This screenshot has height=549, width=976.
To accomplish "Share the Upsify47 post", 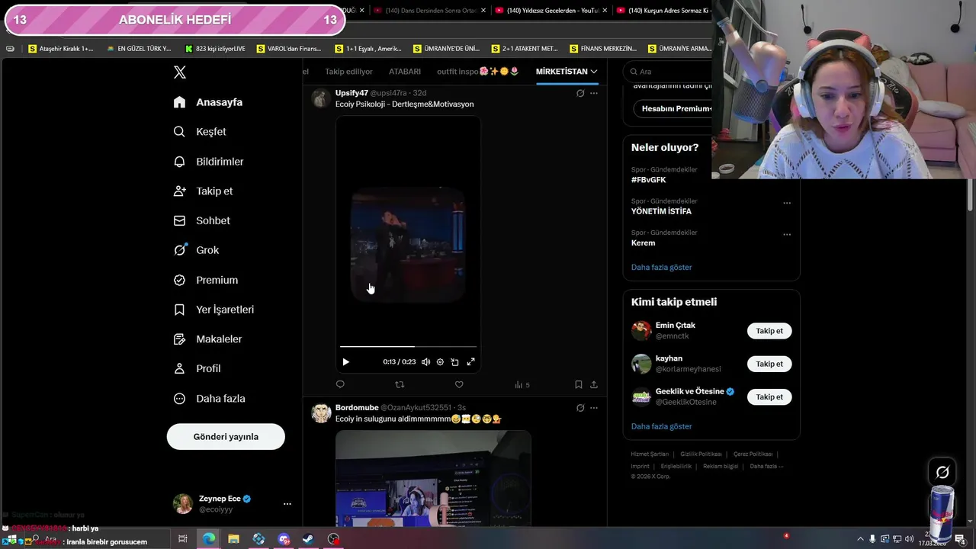I will 594,384.
